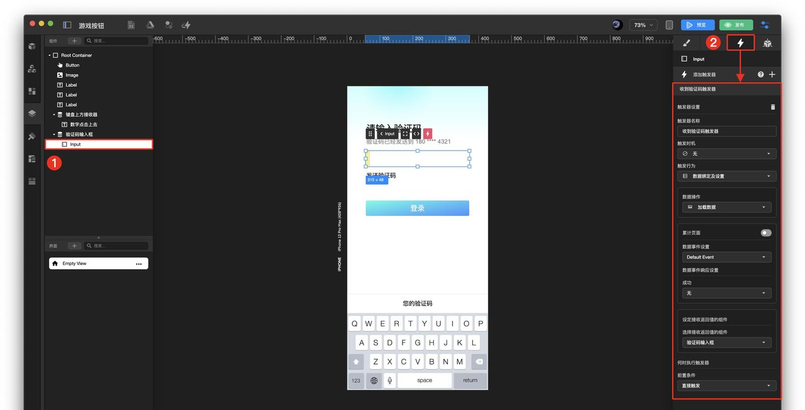
Task: Click the red lightning icon on canvas toolbar
Action: (x=428, y=134)
